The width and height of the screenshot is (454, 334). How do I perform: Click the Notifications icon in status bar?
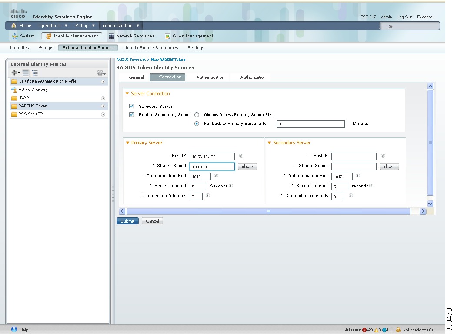pyautogui.click(x=398, y=330)
